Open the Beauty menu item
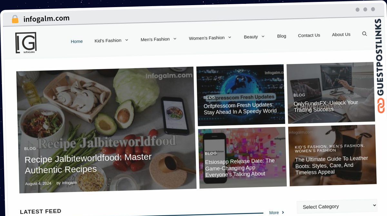This screenshot has height=216, width=387. click(251, 37)
